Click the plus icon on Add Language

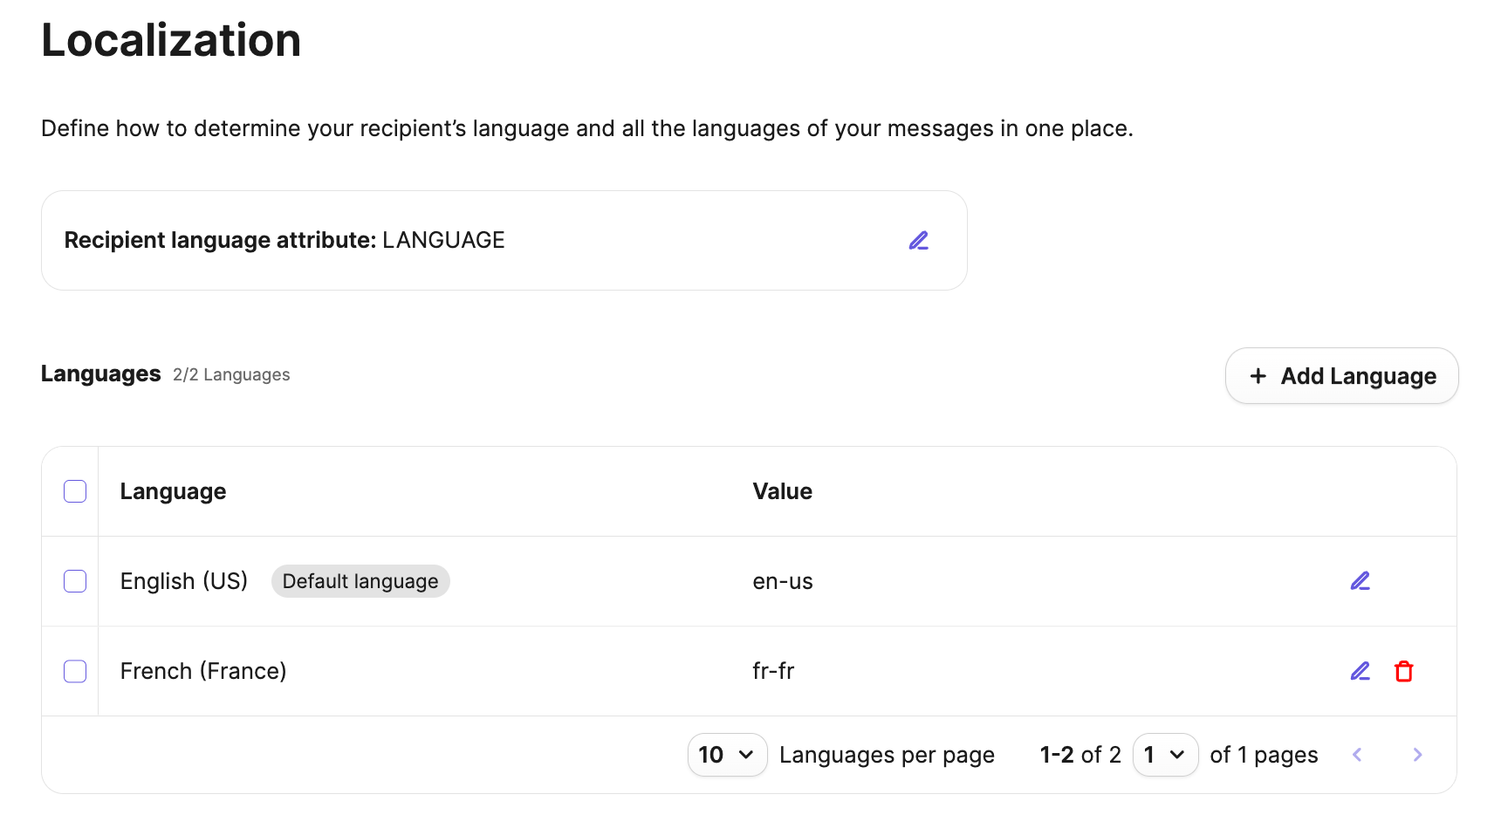pyautogui.click(x=1258, y=375)
